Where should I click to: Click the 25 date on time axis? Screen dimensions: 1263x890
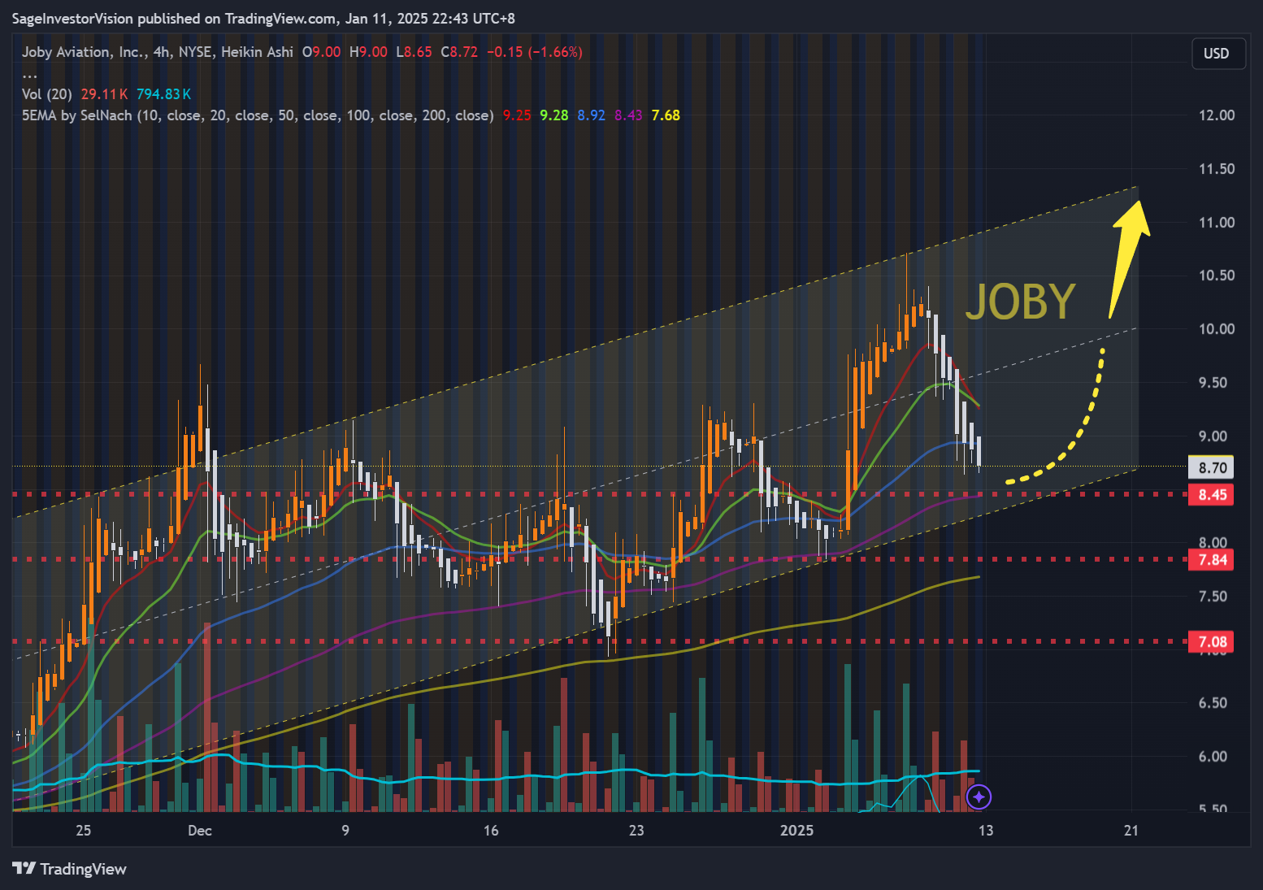83,831
